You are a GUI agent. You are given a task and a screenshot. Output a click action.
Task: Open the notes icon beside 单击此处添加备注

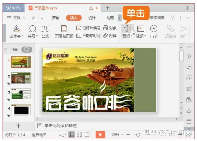click(x=40, y=125)
